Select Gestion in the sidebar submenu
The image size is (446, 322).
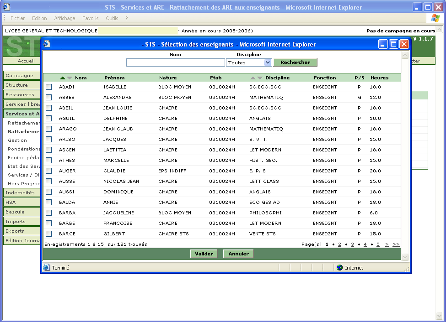pos(17,140)
